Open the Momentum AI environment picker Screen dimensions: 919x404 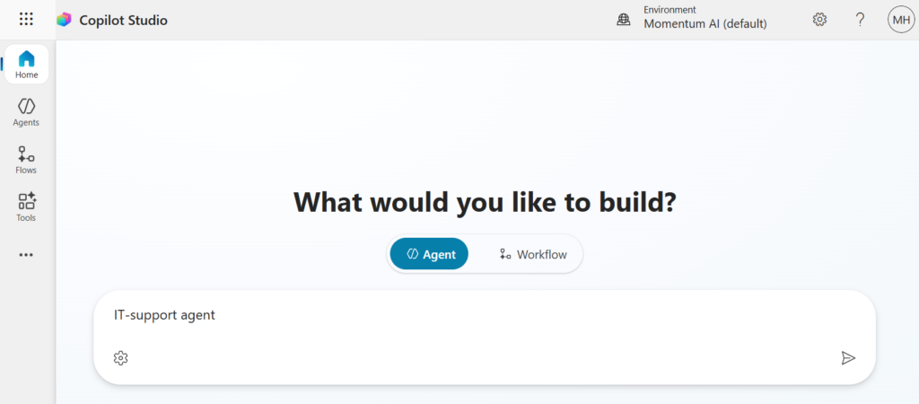[x=705, y=24]
